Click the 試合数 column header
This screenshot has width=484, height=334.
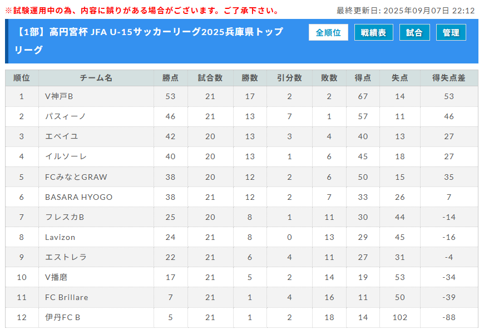click(x=210, y=78)
